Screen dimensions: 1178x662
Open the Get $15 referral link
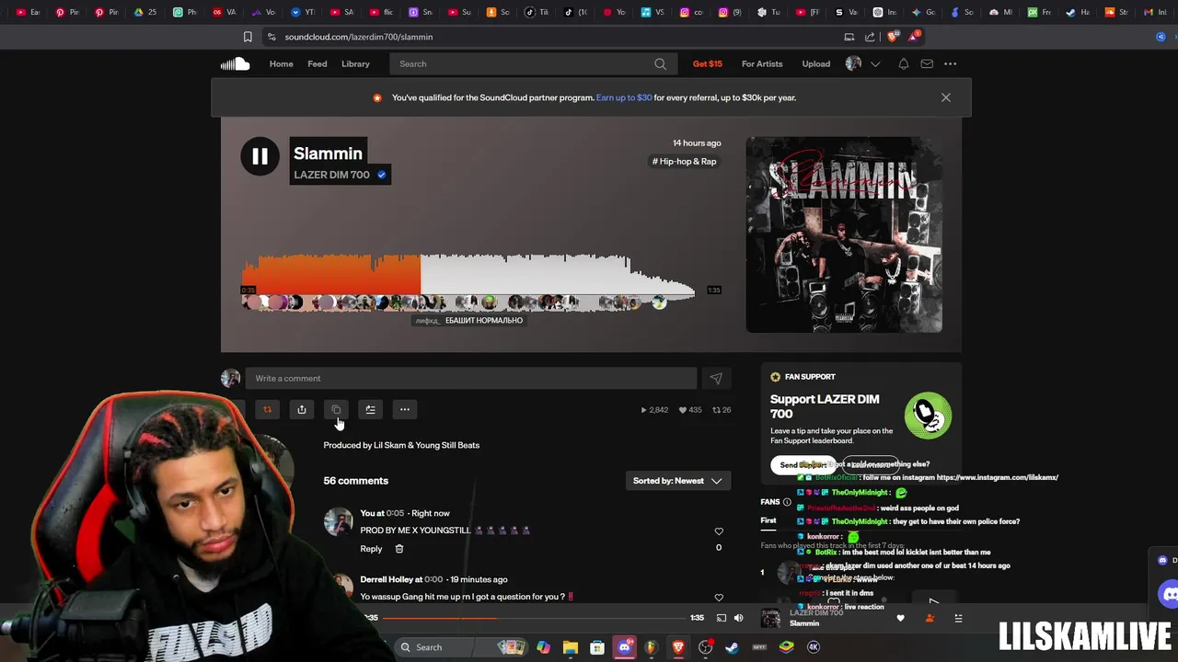(708, 63)
